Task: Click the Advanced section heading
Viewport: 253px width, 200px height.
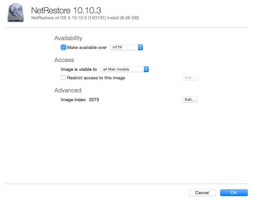Action: pyautogui.click(x=68, y=90)
